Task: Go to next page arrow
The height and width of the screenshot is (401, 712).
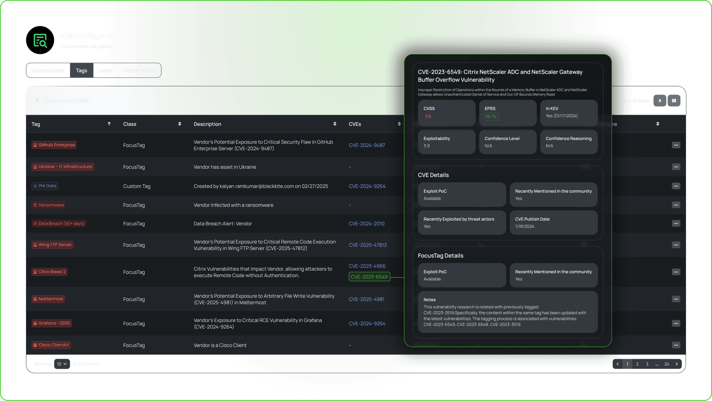Action: 677,364
